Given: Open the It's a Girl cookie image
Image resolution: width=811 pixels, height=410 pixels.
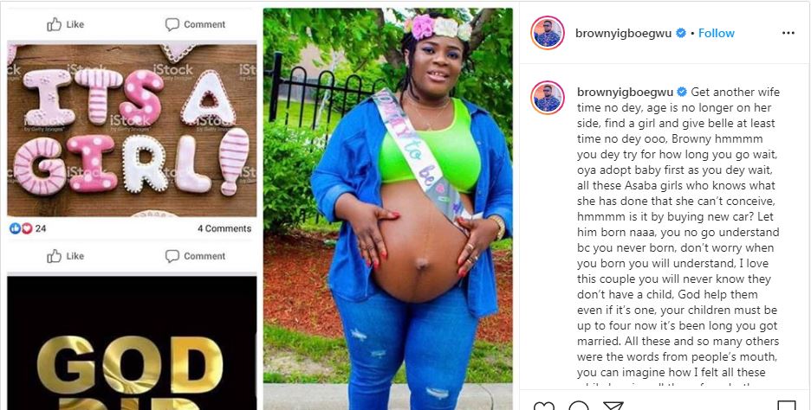Looking at the screenshot, I should pyautogui.click(x=132, y=130).
